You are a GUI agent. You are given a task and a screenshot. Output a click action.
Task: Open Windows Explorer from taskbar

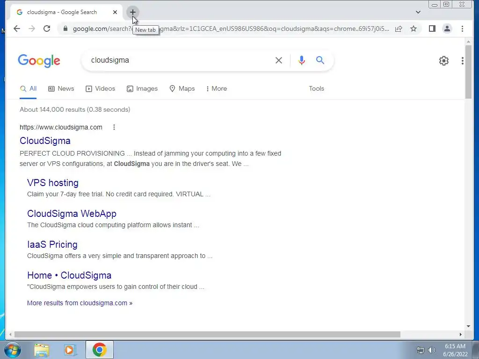pyautogui.click(x=42, y=350)
